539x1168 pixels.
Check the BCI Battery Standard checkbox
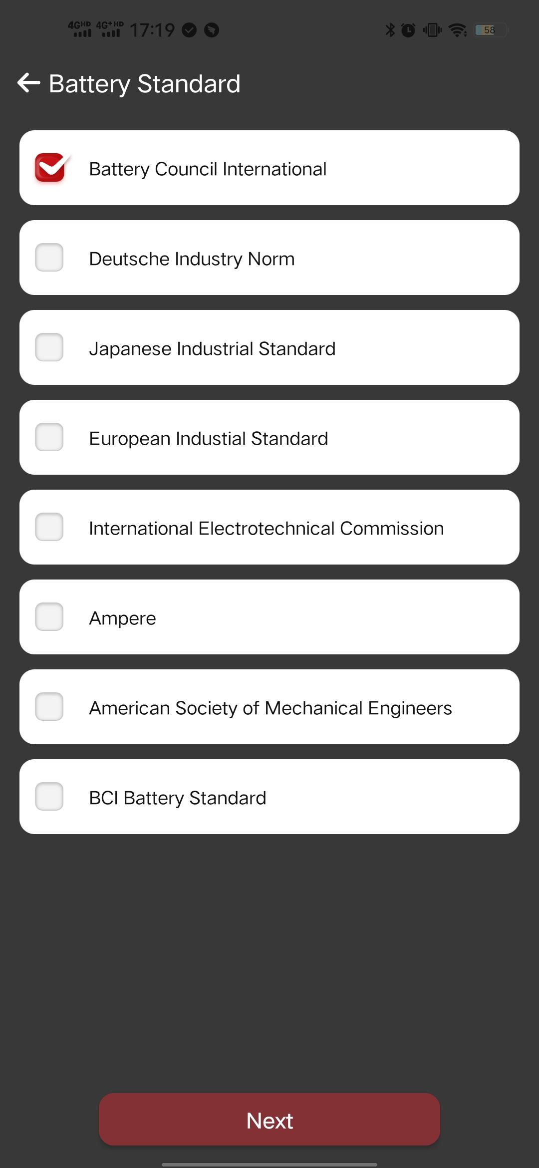tap(49, 797)
